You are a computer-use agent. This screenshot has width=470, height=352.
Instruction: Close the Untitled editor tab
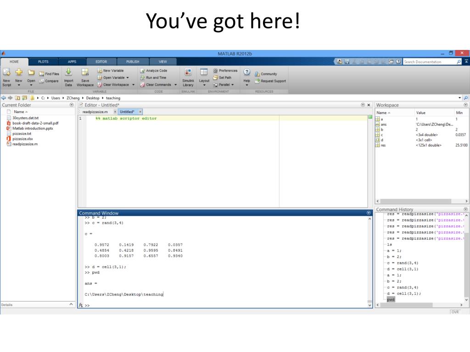pos(140,112)
